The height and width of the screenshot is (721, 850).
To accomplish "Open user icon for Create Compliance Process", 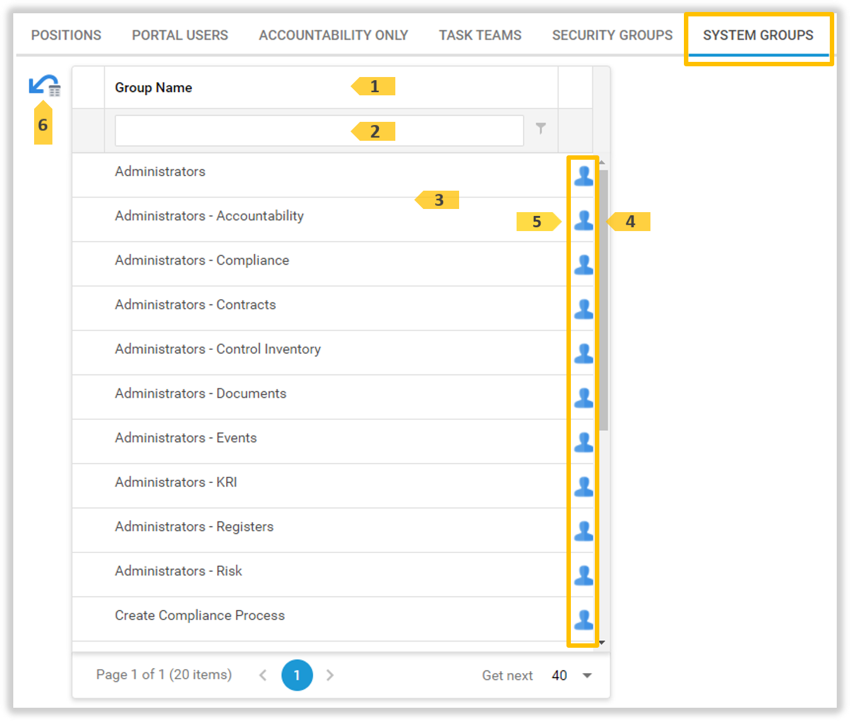I will [583, 619].
